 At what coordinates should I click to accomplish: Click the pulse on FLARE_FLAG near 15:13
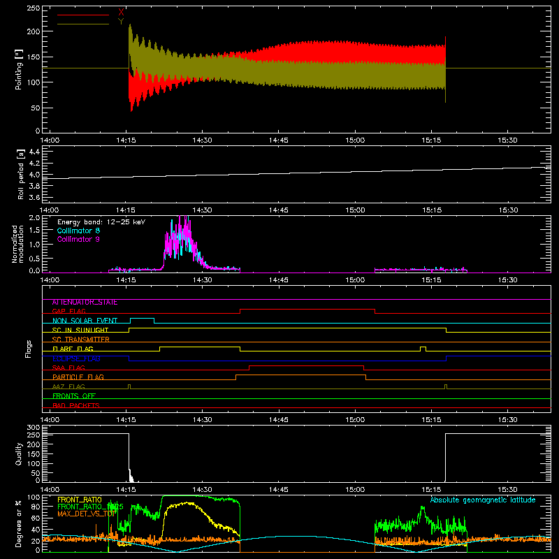click(x=423, y=348)
